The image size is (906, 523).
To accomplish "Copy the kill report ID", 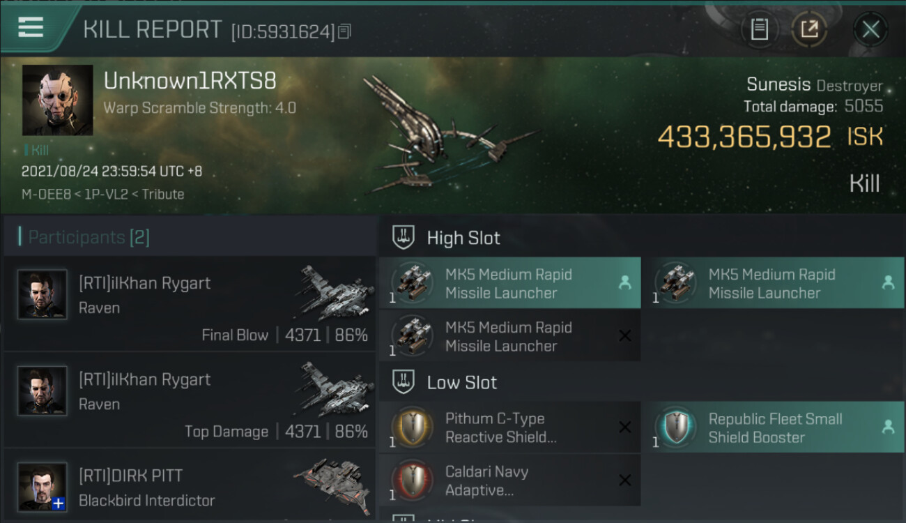I will coord(345,31).
